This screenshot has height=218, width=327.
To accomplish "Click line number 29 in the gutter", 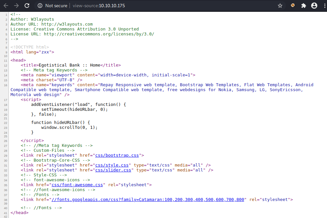I will click(6, 156).
